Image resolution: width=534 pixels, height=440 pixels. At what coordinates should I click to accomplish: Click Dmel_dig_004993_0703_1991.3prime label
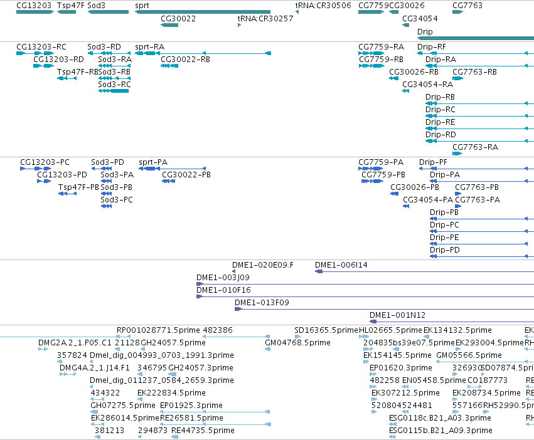(x=162, y=355)
